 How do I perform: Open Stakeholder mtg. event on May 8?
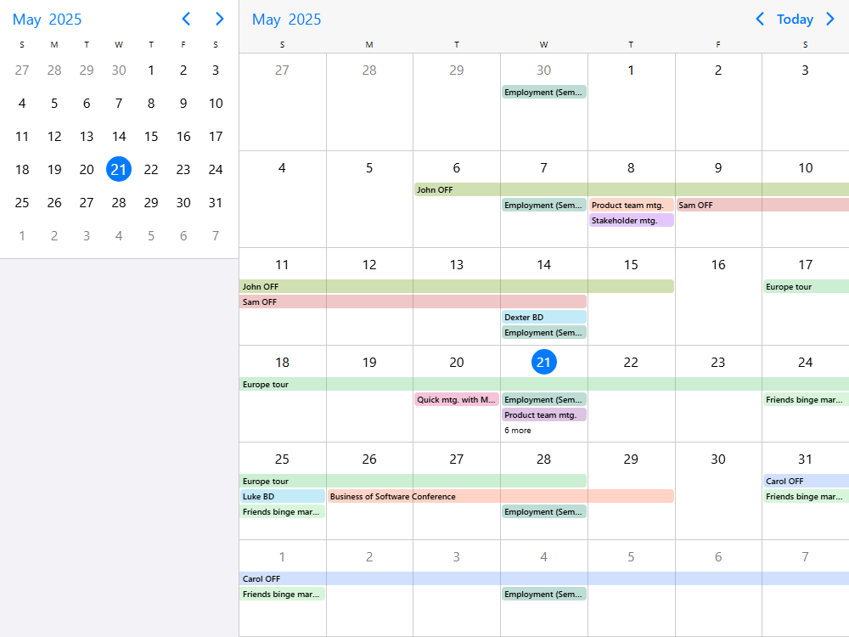[632, 220]
